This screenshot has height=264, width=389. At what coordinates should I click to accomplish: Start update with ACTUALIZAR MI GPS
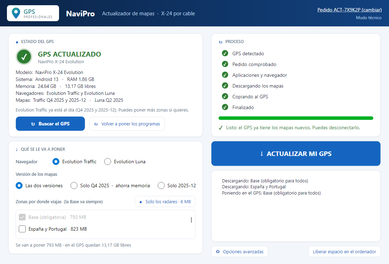[296, 154]
